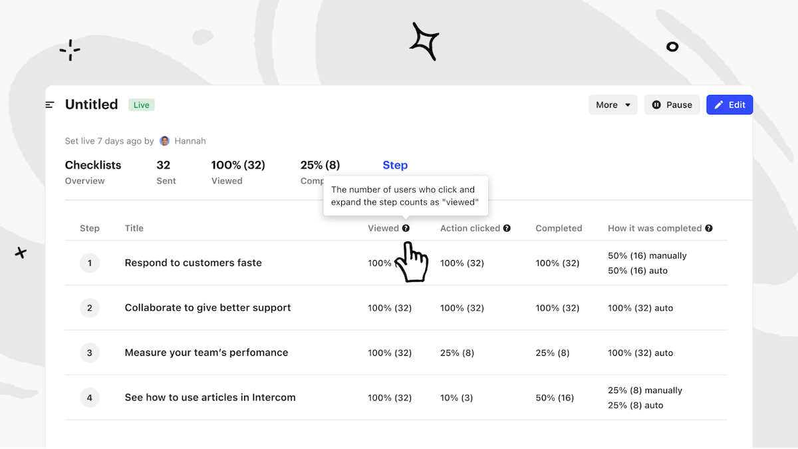
Task: Click the Live status badge
Action: [141, 105]
